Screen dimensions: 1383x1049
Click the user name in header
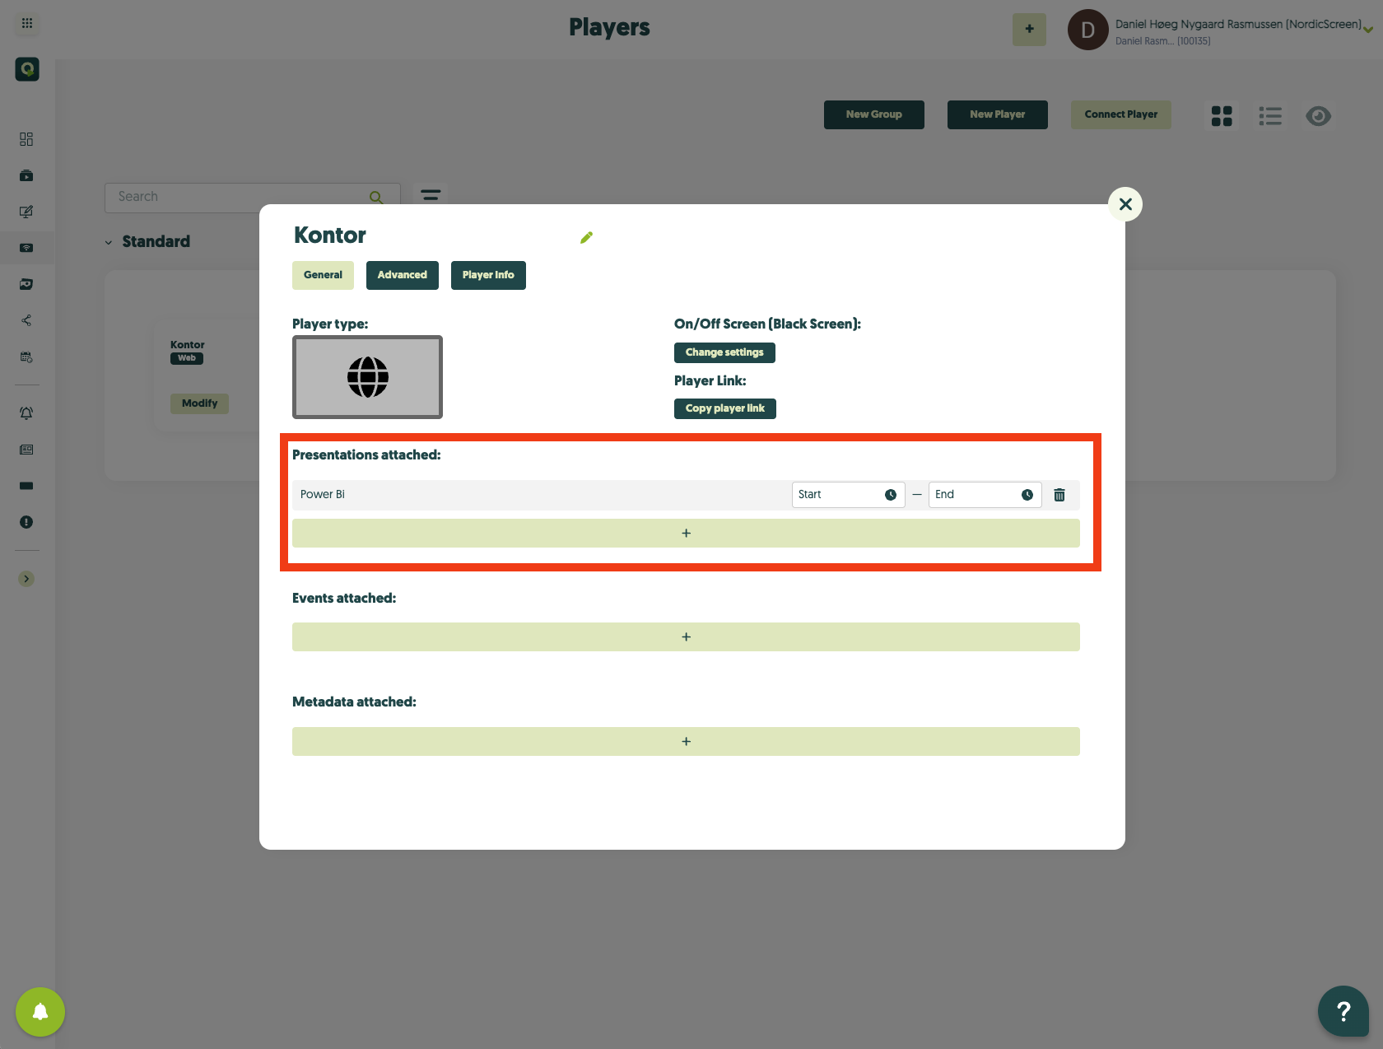click(1238, 24)
